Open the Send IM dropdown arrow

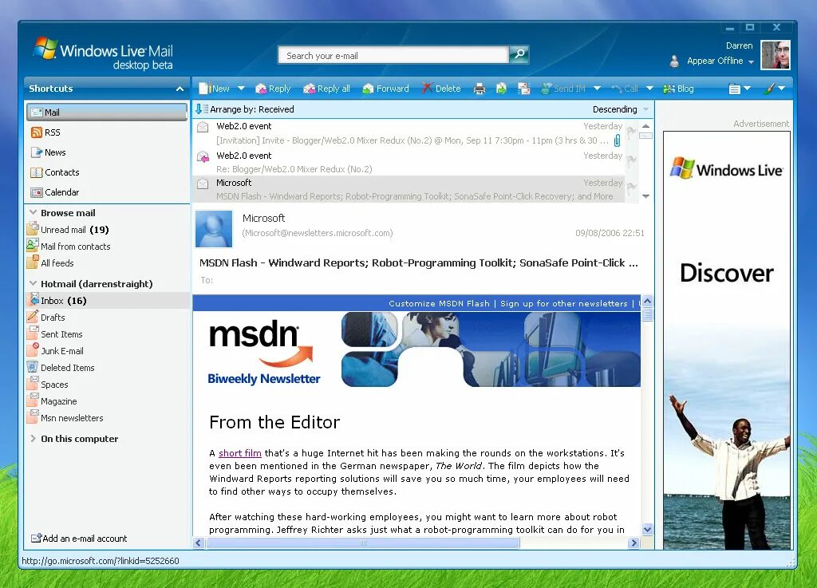pyautogui.click(x=597, y=89)
